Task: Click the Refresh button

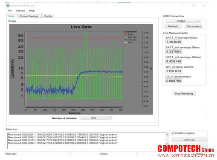Action: pyautogui.click(x=173, y=26)
